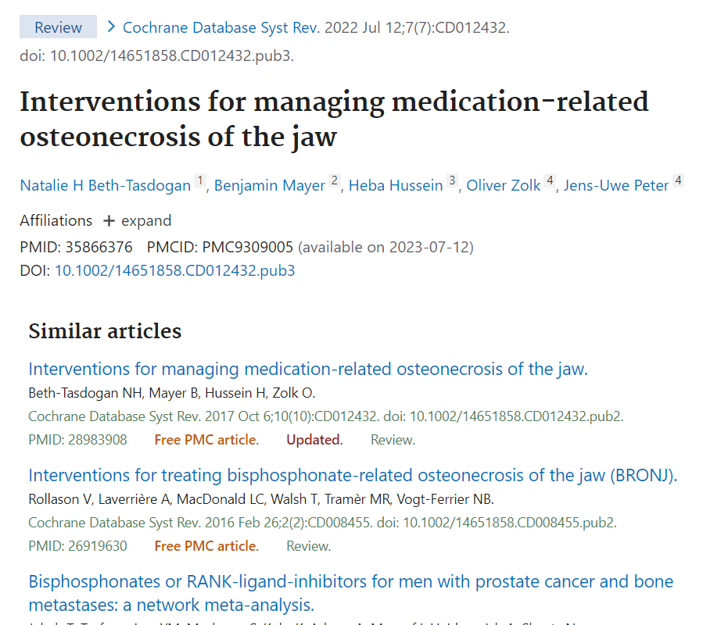Click the plus icon beside expand

pos(109,221)
